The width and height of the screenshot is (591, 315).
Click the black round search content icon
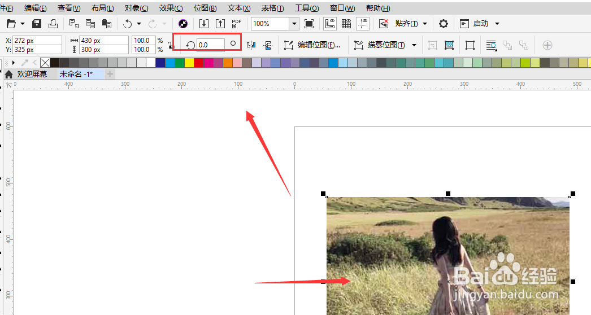(183, 24)
